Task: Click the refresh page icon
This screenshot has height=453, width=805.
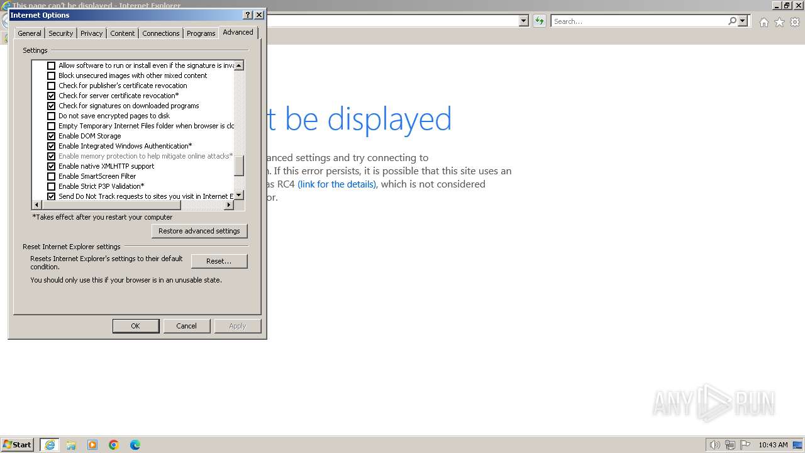Action: click(540, 21)
